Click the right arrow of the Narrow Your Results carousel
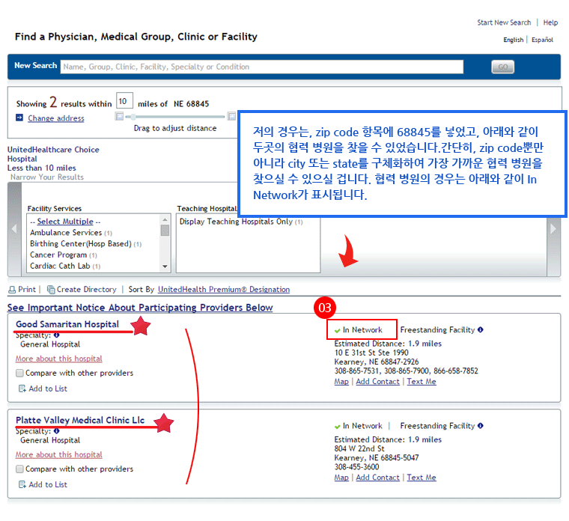The height and width of the screenshot is (521, 569). pos(553,229)
